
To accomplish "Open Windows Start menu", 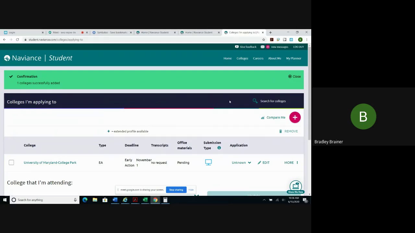I will click(x=5, y=200).
